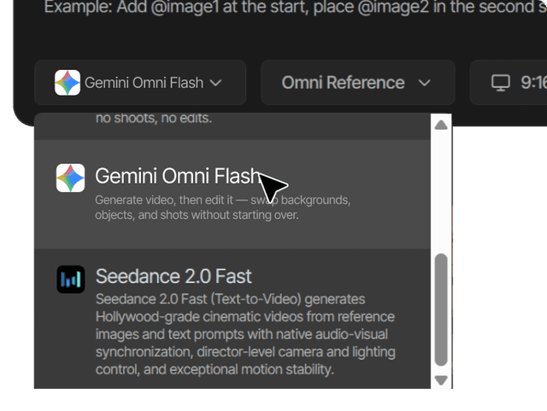Click the chevron next to Omni Reference
The image size is (547, 411).
click(x=424, y=83)
